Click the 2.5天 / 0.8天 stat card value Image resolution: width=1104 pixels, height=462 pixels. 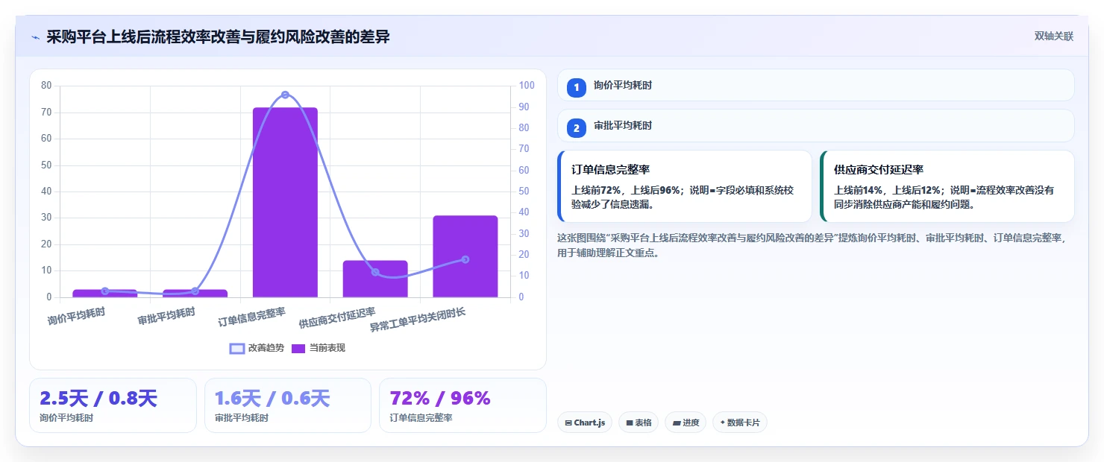click(98, 399)
